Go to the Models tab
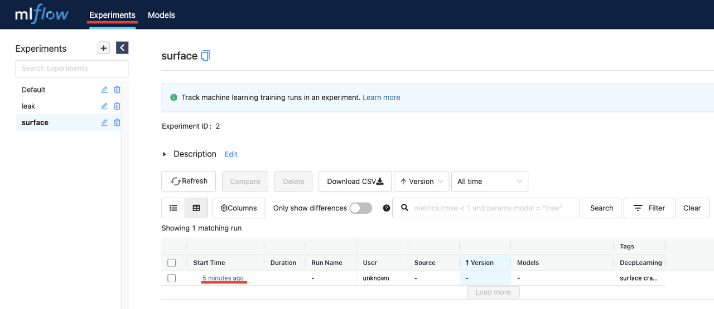714x309 pixels. click(161, 15)
